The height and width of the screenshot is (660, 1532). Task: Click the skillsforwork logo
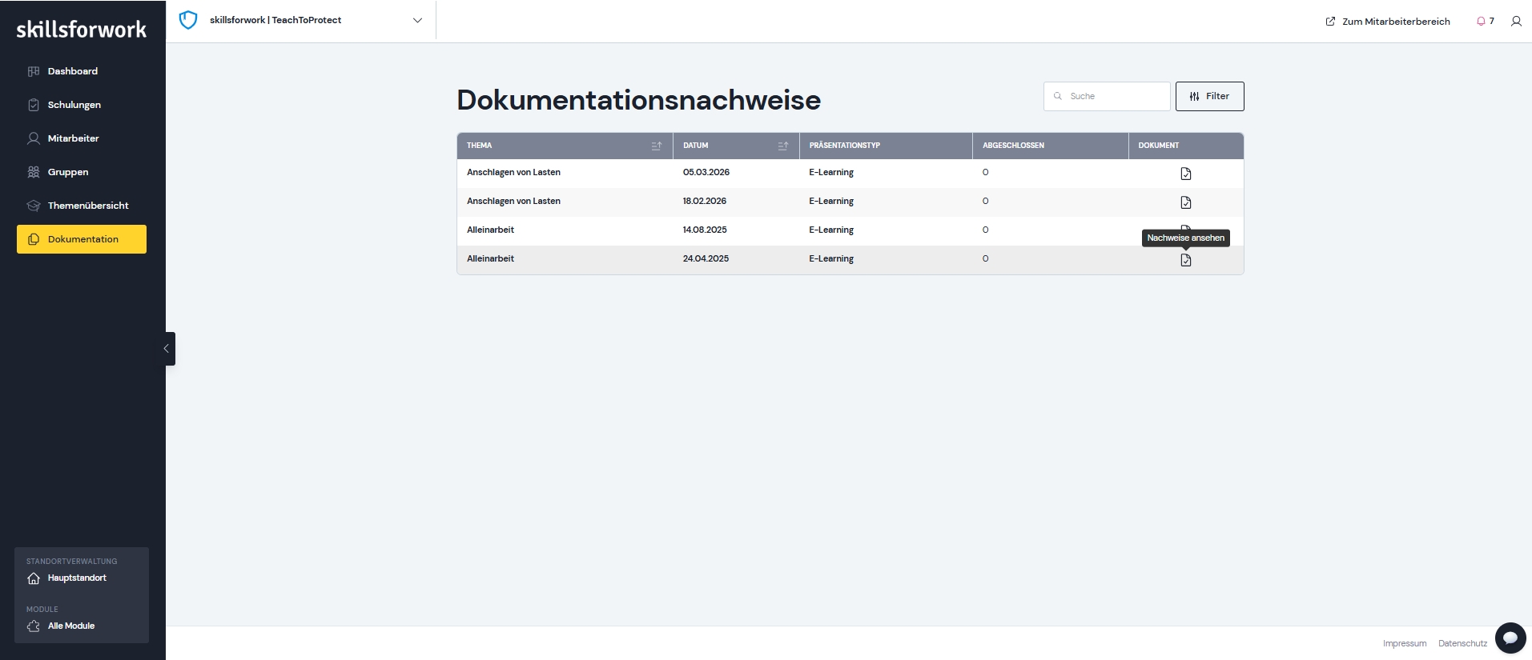[x=82, y=30]
